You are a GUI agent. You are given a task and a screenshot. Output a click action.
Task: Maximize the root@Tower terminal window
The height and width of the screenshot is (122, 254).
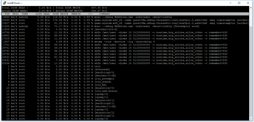point(239,3)
